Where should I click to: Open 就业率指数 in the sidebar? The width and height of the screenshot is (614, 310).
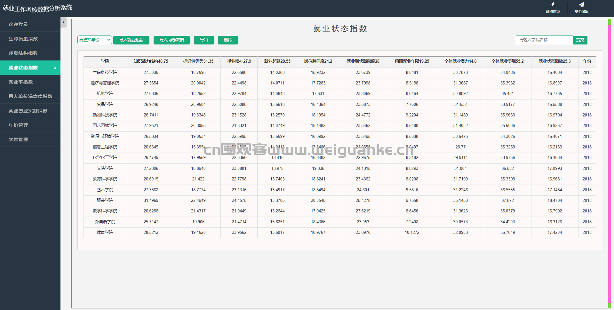coord(30,82)
